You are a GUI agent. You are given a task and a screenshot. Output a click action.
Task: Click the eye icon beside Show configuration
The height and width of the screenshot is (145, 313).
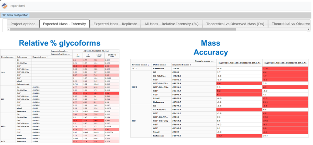4,15
